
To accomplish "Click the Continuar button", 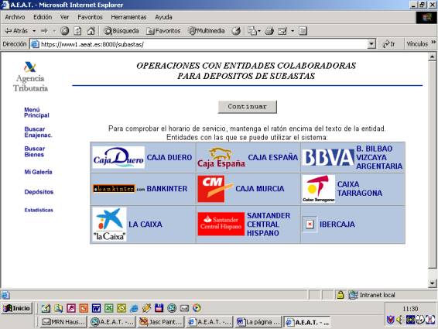I will (247, 107).
